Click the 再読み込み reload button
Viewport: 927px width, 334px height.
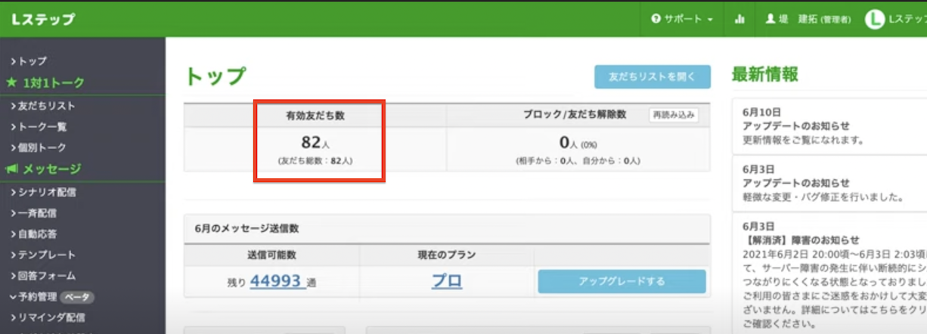pyautogui.click(x=674, y=115)
